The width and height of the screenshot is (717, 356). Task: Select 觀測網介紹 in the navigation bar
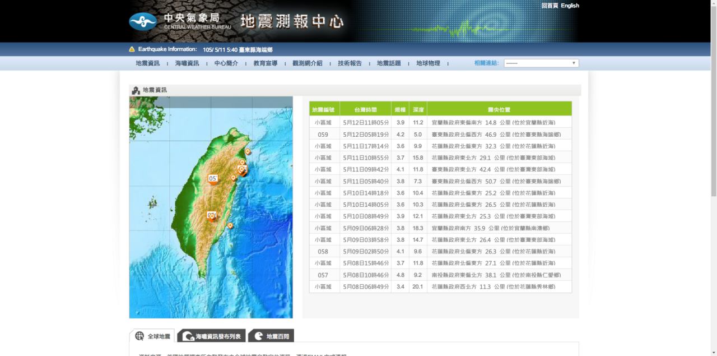[x=307, y=63]
